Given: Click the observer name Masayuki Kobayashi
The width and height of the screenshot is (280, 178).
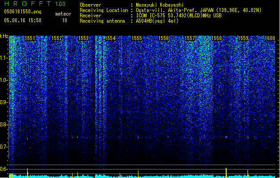Looking at the screenshot, I should [x=160, y=5].
